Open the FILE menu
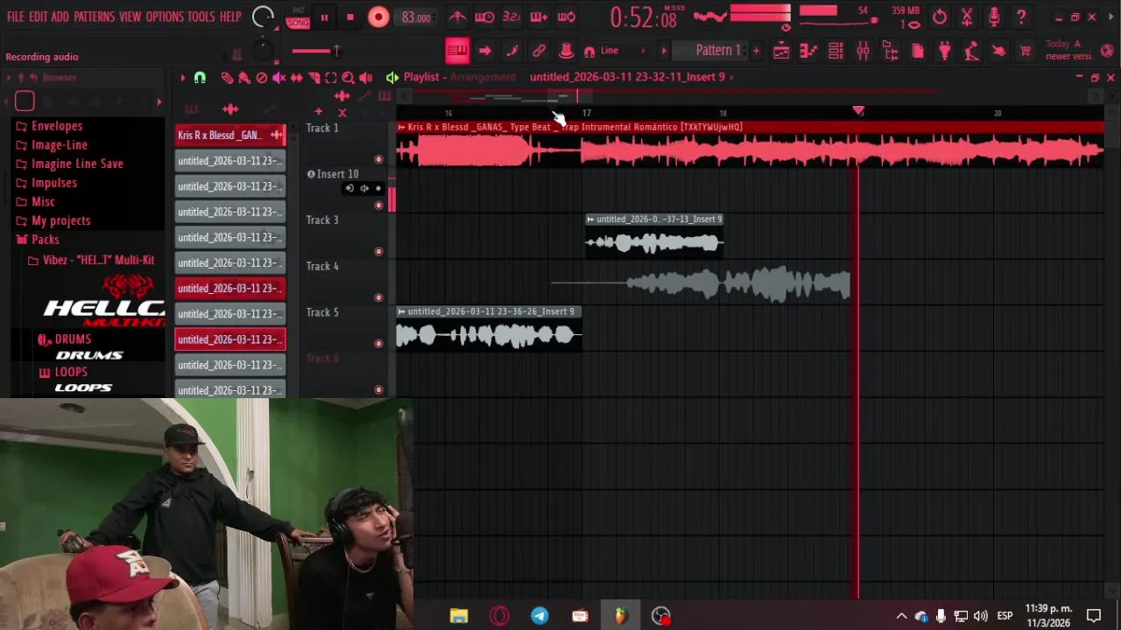The height and width of the screenshot is (630, 1121). 16,17
